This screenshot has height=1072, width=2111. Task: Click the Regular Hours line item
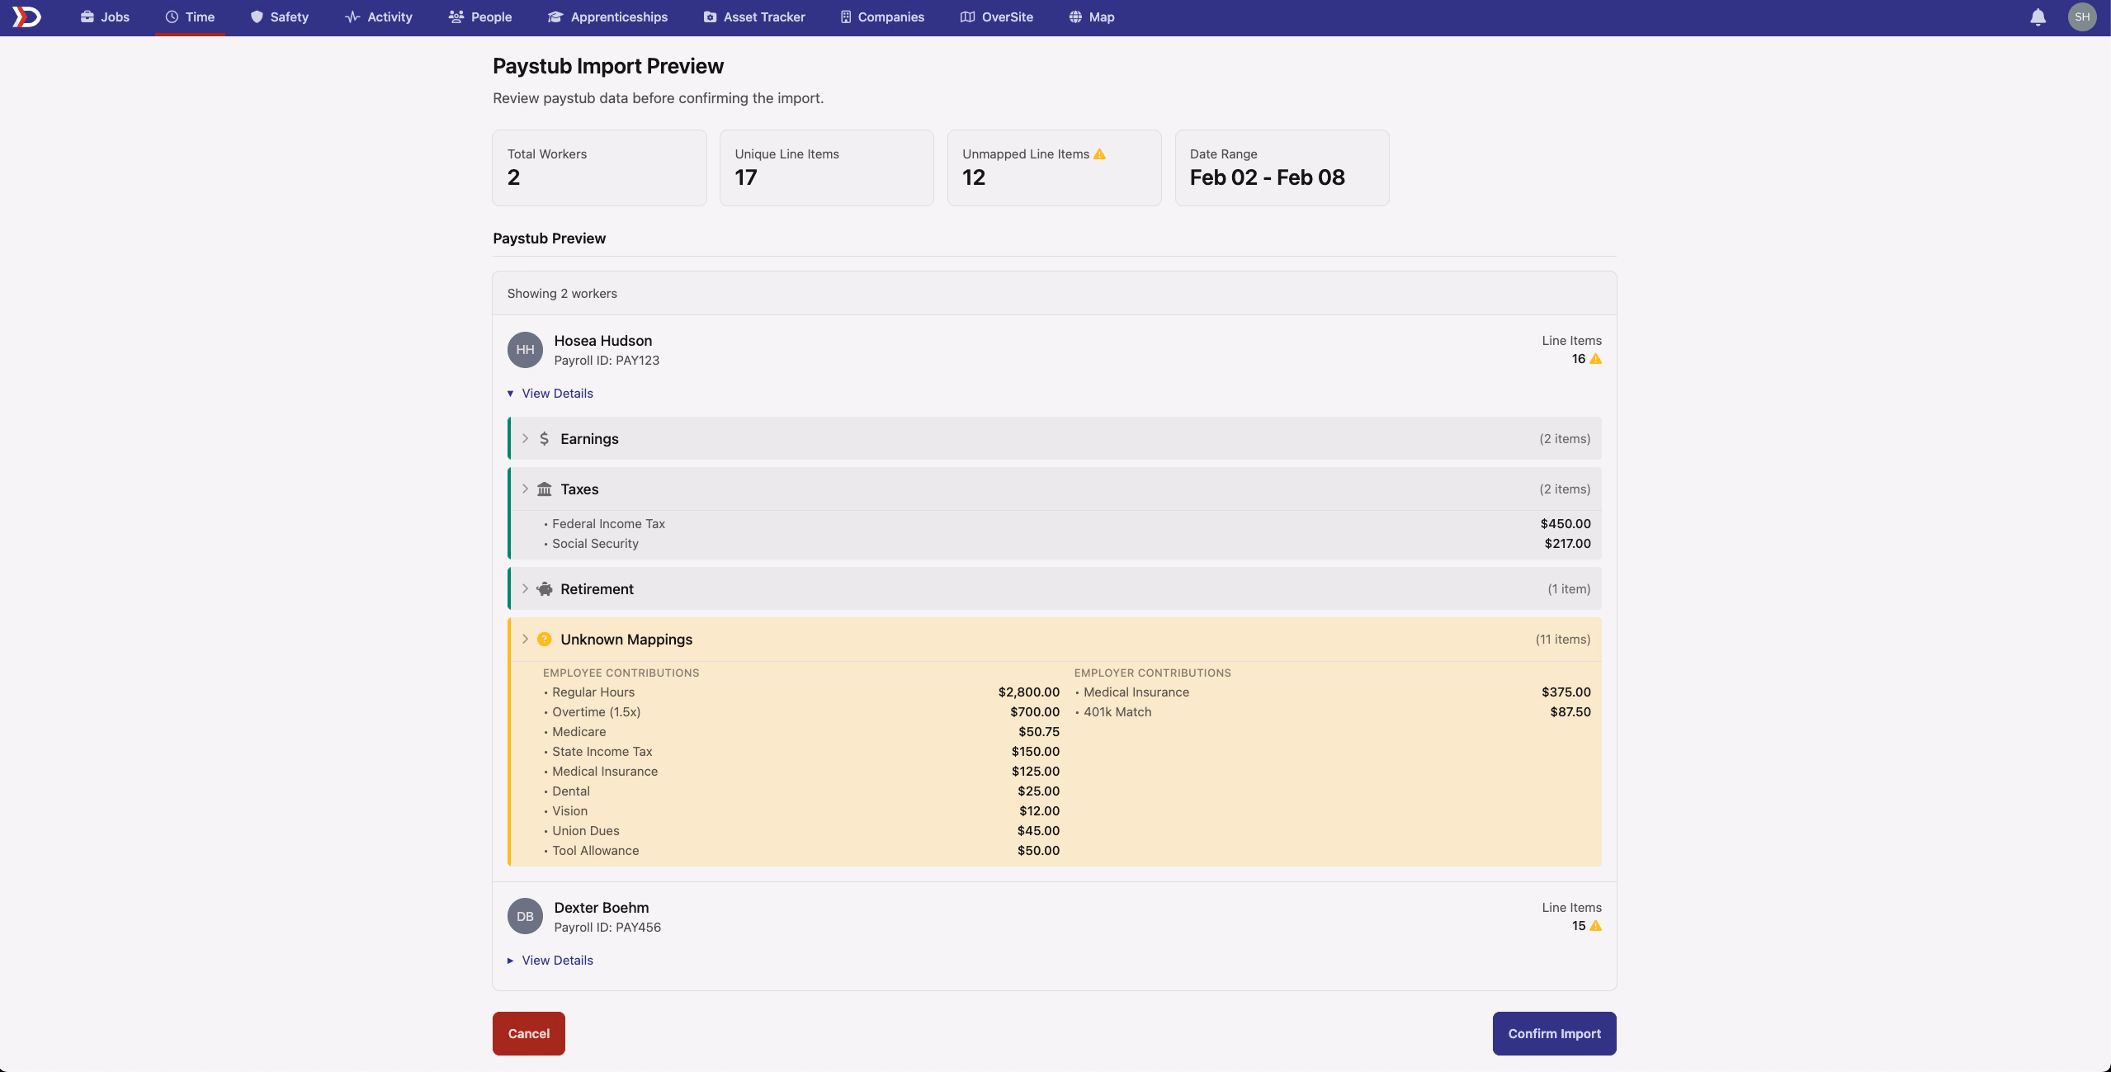(801, 692)
